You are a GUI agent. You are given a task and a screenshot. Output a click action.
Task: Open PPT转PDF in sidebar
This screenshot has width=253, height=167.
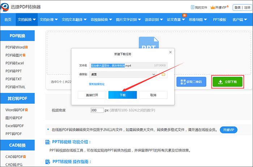pyautogui.click(x=14, y=134)
